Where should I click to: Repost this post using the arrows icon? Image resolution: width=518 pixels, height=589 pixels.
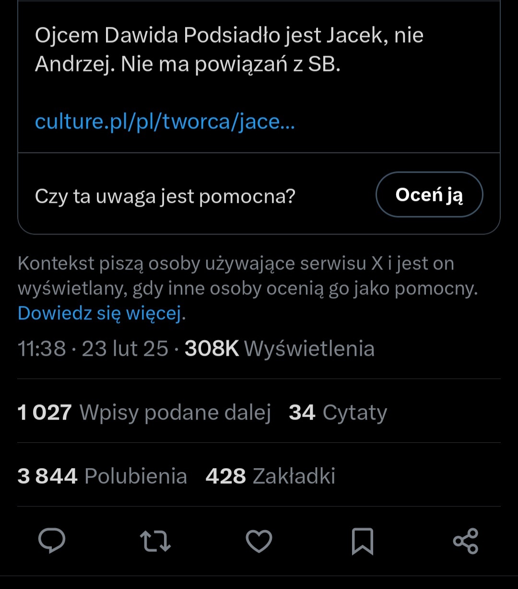(x=155, y=541)
